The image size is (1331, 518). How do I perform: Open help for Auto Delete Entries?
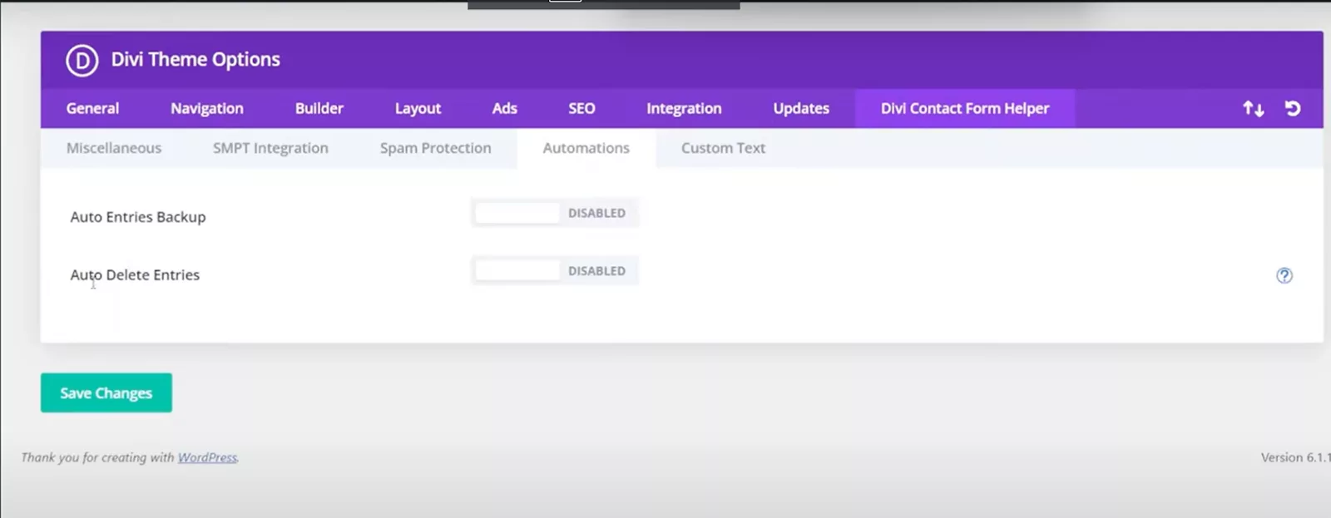coord(1284,275)
